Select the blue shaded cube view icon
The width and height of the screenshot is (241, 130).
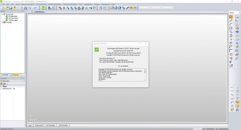pyautogui.click(x=116, y=8)
